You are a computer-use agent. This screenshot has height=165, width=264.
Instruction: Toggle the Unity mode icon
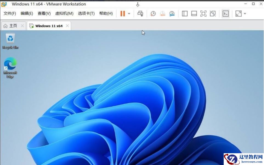[213, 13]
